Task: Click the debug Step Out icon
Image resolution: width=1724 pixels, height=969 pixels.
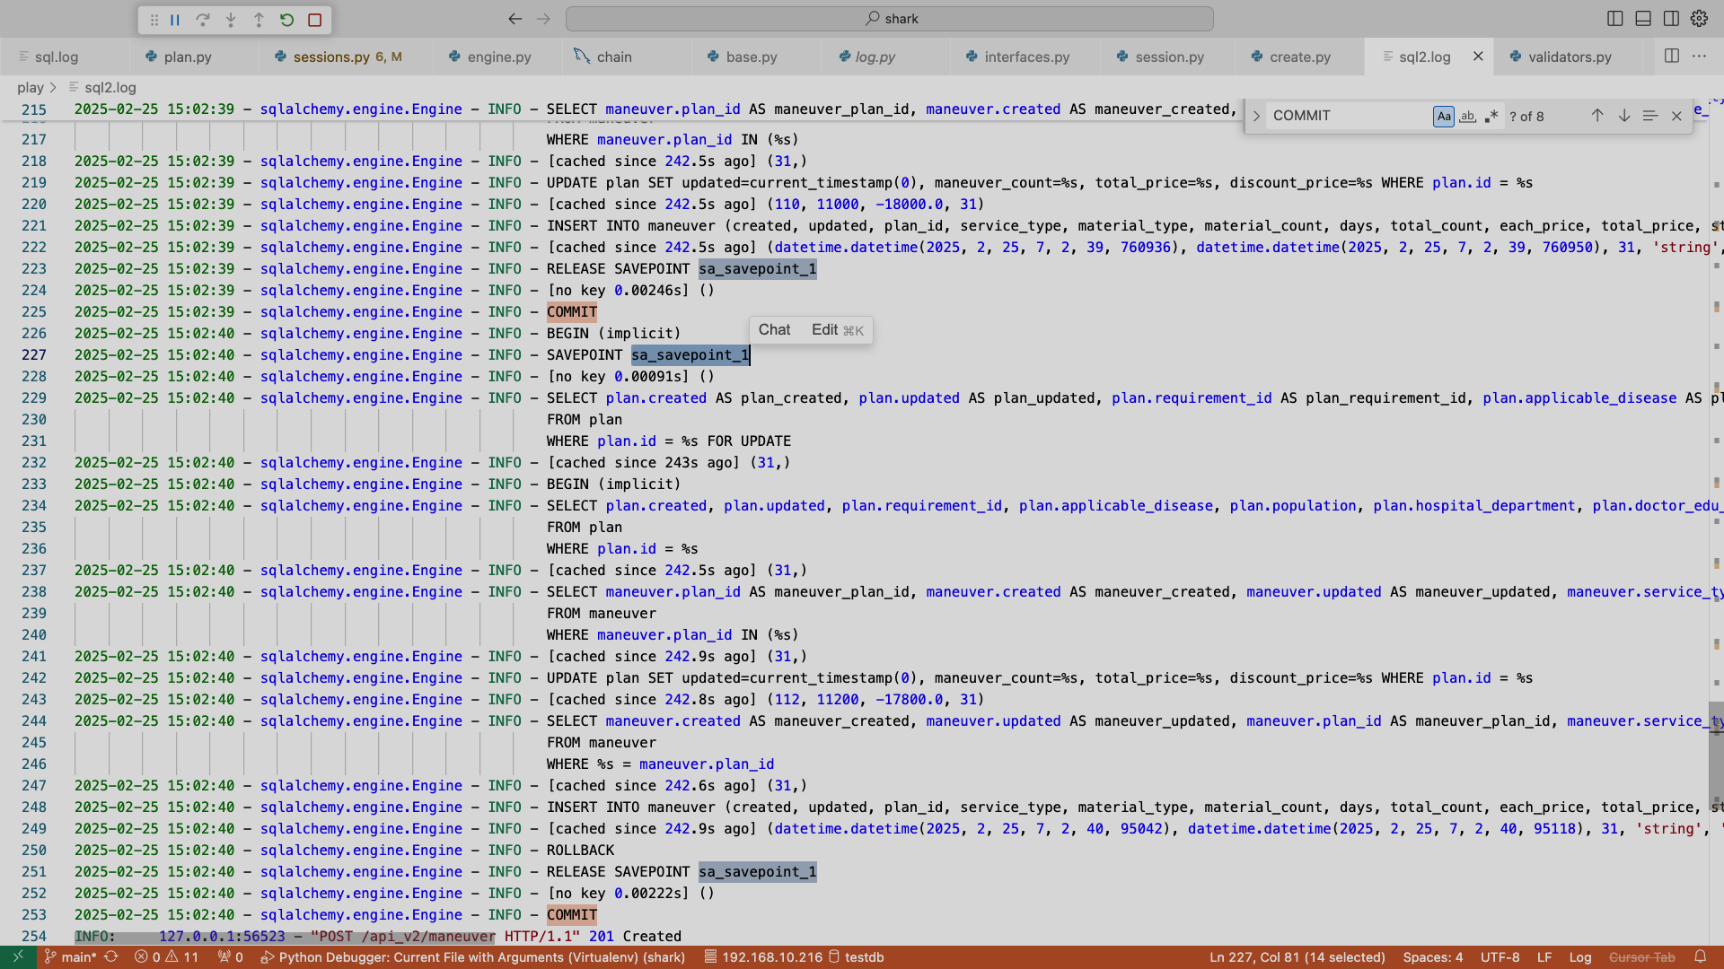Action: (x=259, y=20)
